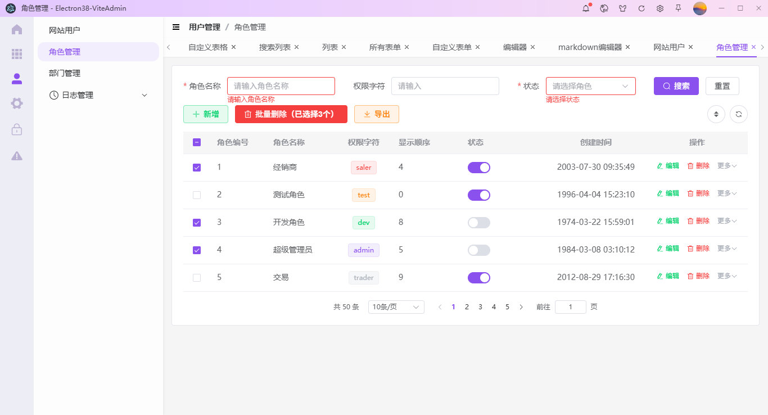Select the grid apps icon in sidebar
This screenshot has width=768, height=415.
[x=17, y=54]
